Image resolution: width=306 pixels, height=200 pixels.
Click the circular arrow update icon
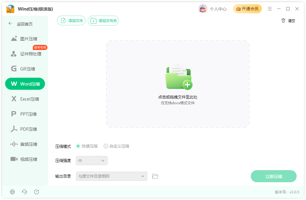tap(37, 192)
